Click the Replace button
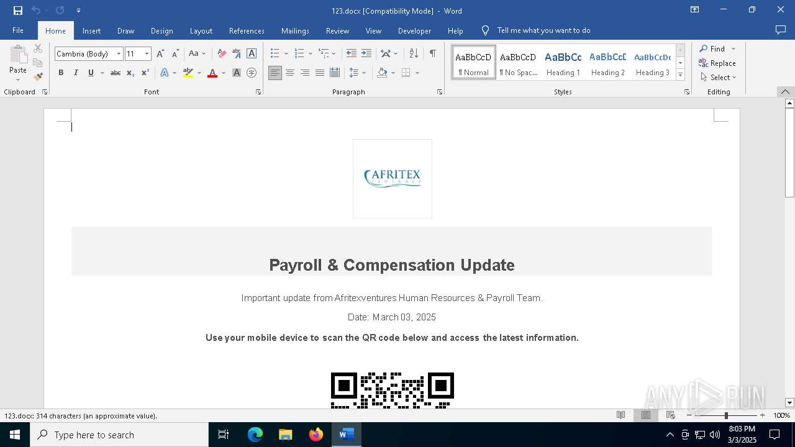Screen dimensions: 795x447 click(x=717, y=63)
